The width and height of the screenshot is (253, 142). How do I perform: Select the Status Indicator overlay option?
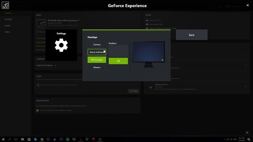click(97, 52)
